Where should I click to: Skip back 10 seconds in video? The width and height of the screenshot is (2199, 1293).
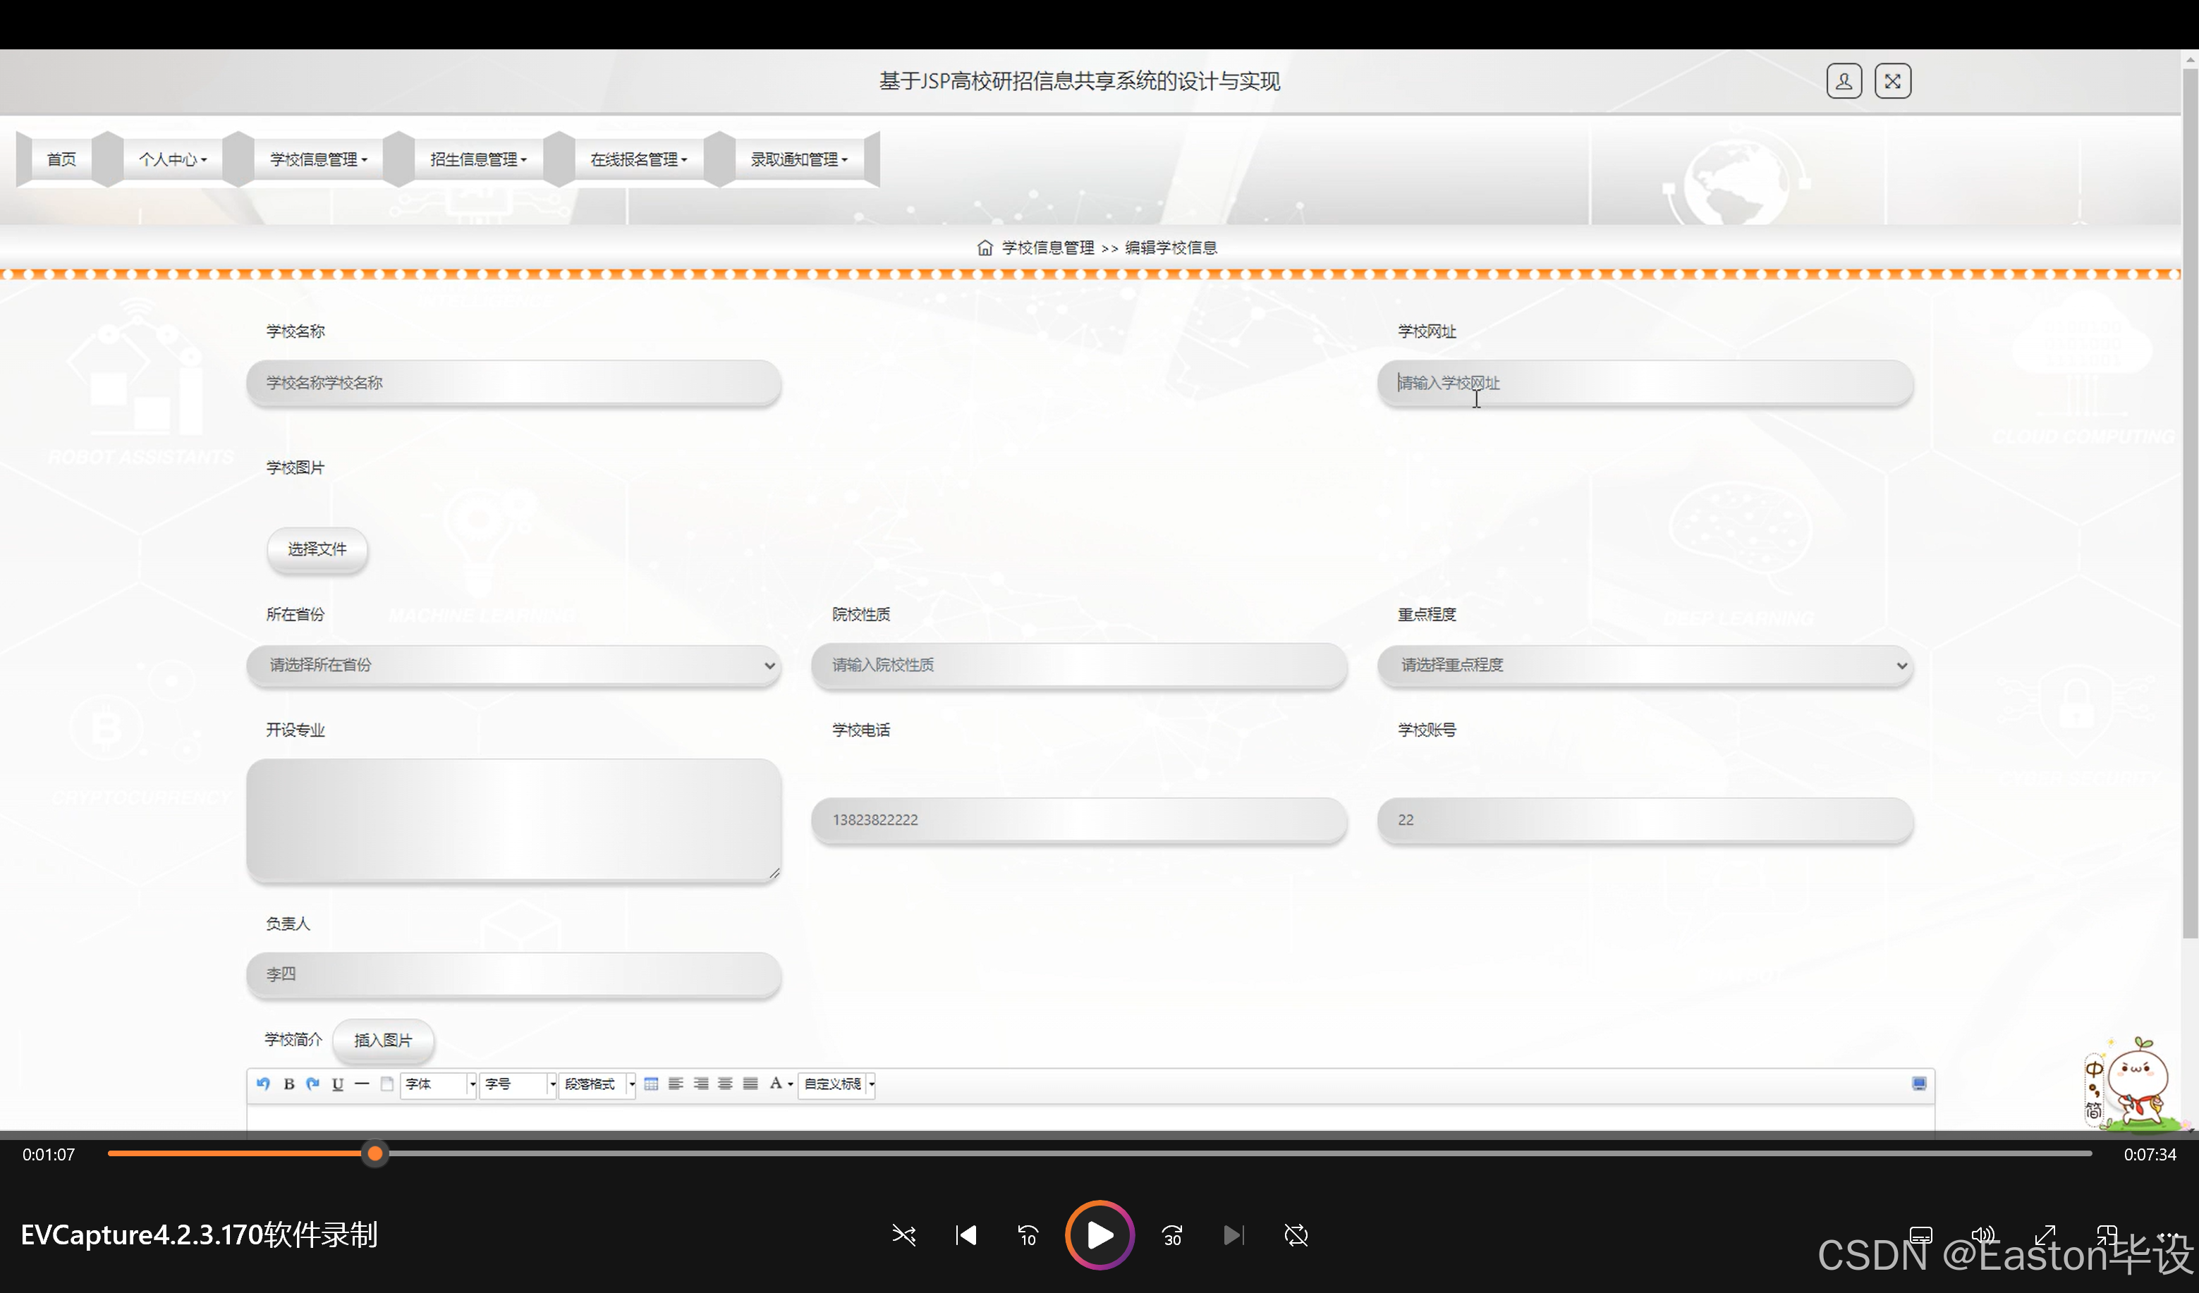(x=1028, y=1235)
